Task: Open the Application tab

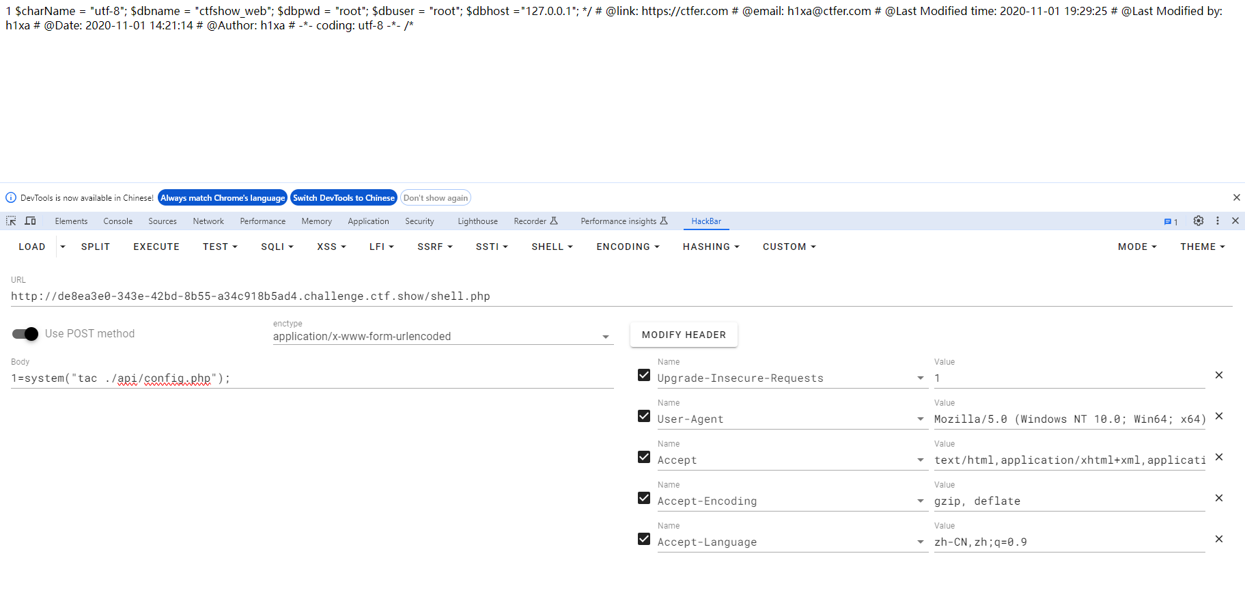Action: tap(368, 221)
